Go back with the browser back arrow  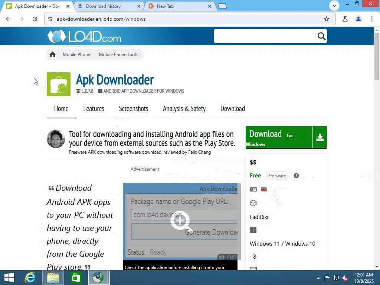point(8,19)
